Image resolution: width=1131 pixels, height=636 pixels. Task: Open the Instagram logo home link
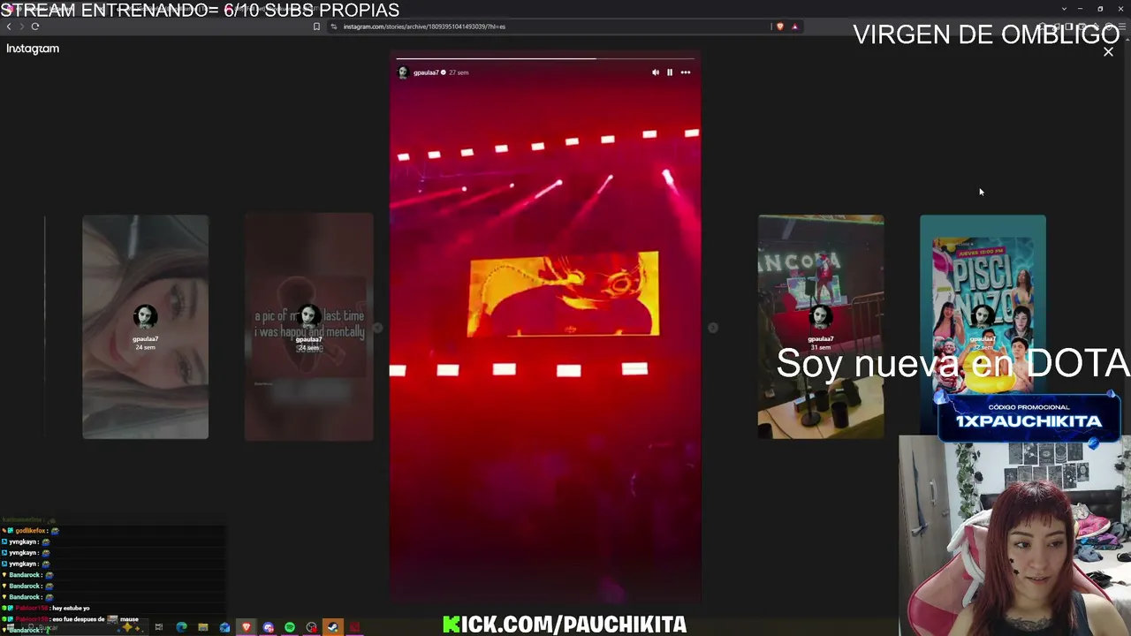[33, 49]
